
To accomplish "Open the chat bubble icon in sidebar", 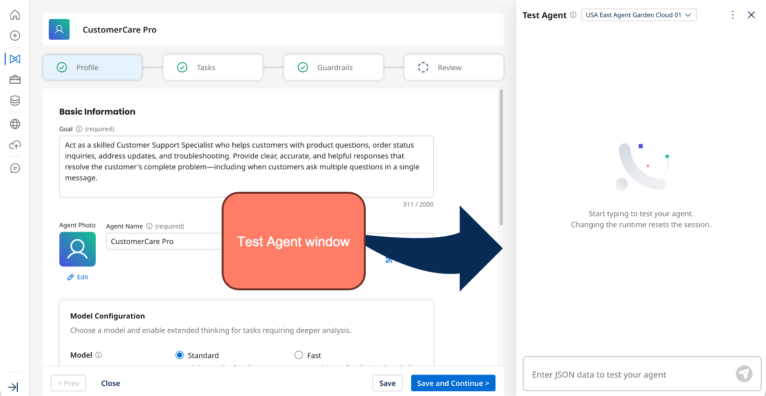I will point(15,168).
